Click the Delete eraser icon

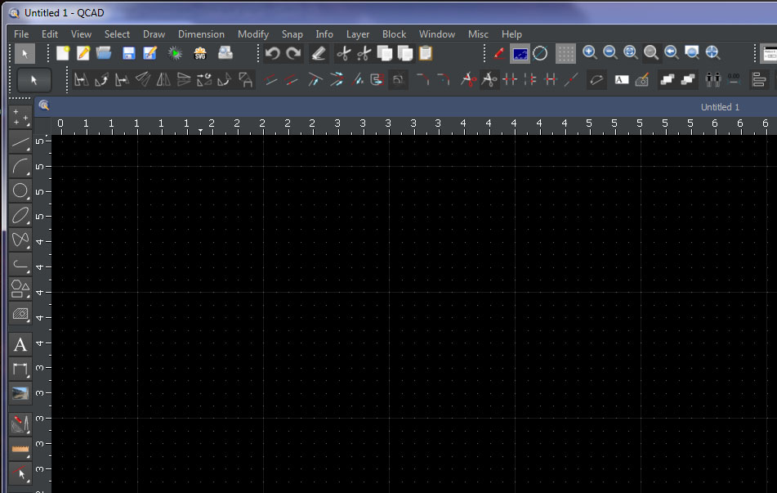coord(319,53)
